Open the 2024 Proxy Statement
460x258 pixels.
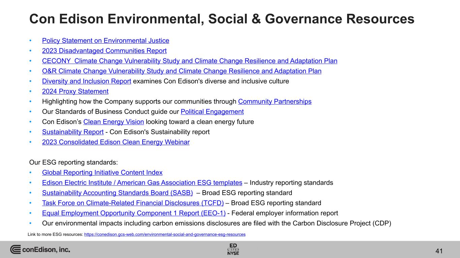pos(75,91)
